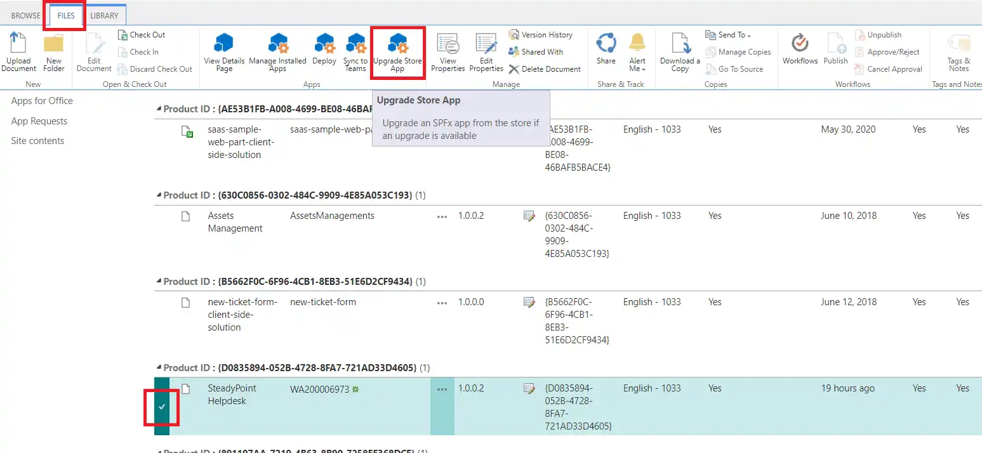Image resolution: width=982 pixels, height=453 pixels.
Task: Open Edit Properties
Action: coord(486,52)
